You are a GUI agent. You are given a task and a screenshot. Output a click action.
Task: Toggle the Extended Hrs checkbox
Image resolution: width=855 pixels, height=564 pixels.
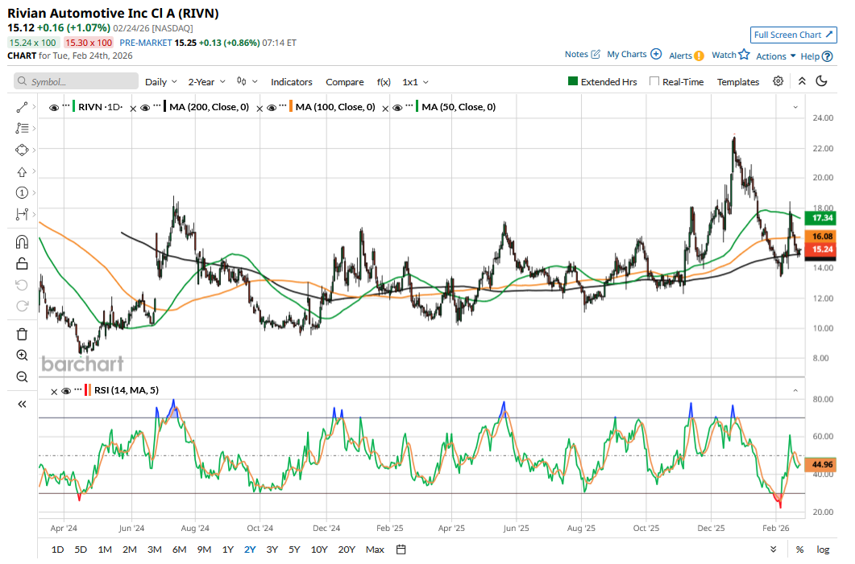pos(573,82)
